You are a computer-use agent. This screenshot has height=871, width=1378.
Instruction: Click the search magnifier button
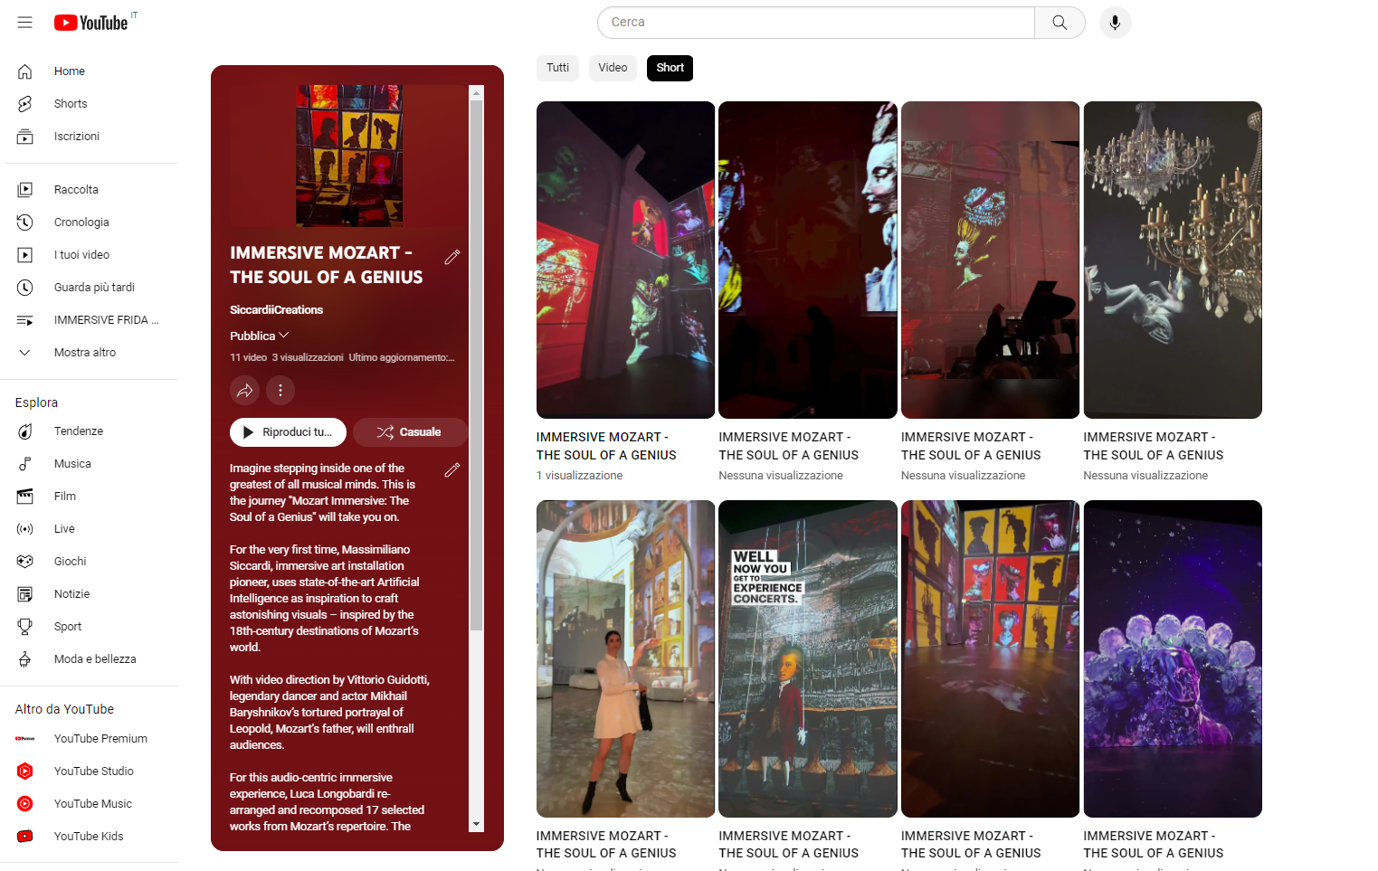point(1060,23)
